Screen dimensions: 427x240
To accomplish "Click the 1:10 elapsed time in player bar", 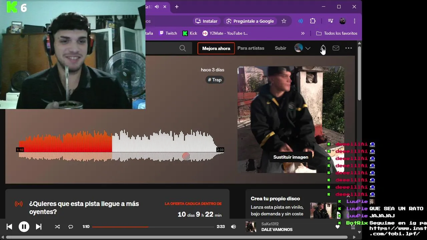I will coord(86,227).
